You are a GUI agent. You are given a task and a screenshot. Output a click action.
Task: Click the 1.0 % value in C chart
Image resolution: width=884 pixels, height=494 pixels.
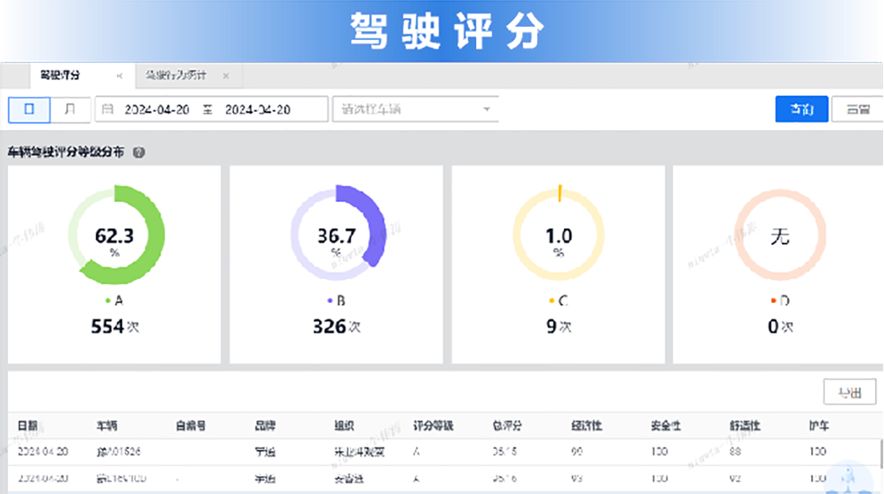559,240
